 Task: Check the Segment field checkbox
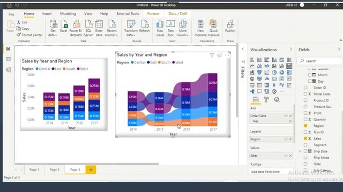(x=305, y=145)
